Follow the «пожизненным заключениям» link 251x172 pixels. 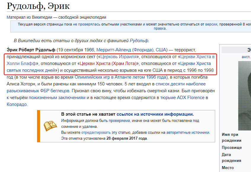click(x=57, y=98)
